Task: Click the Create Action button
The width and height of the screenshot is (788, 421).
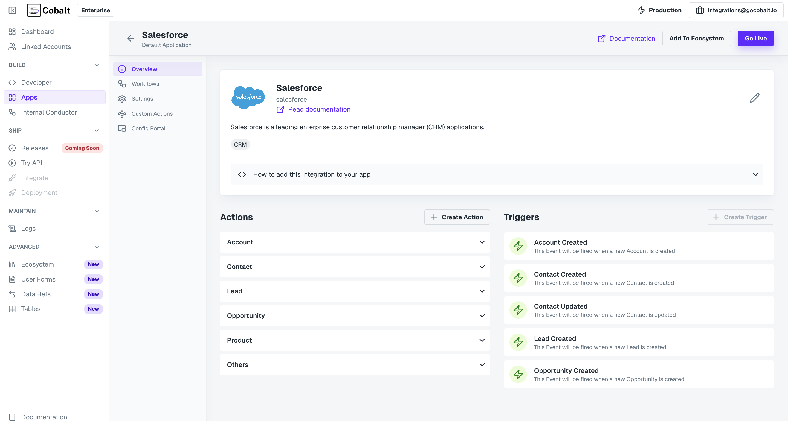Action: coord(457,217)
